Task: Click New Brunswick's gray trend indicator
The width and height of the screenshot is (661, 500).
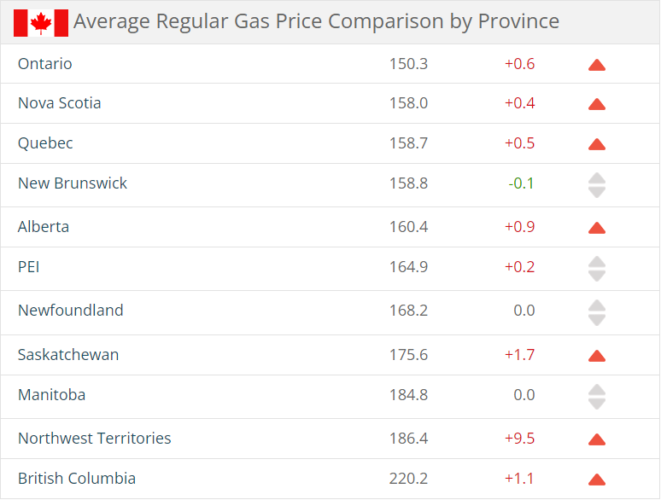Action: pyautogui.click(x=597, y=185)
